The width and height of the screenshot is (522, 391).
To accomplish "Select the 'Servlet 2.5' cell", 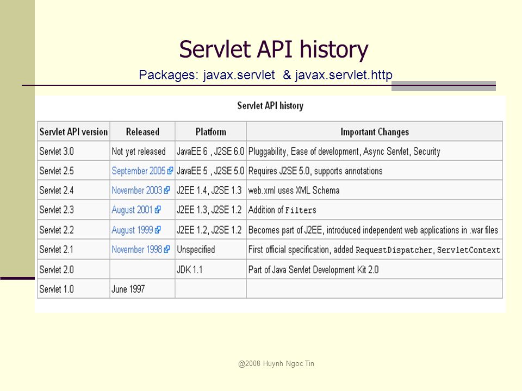I will (73, 171).
